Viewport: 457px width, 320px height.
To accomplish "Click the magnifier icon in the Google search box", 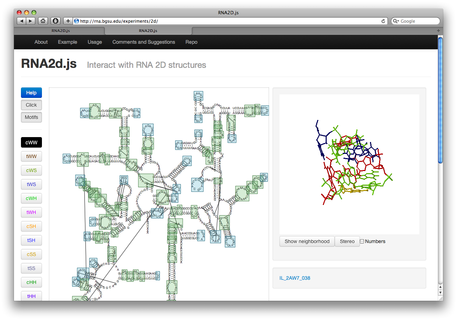I will tap(396, 21).
